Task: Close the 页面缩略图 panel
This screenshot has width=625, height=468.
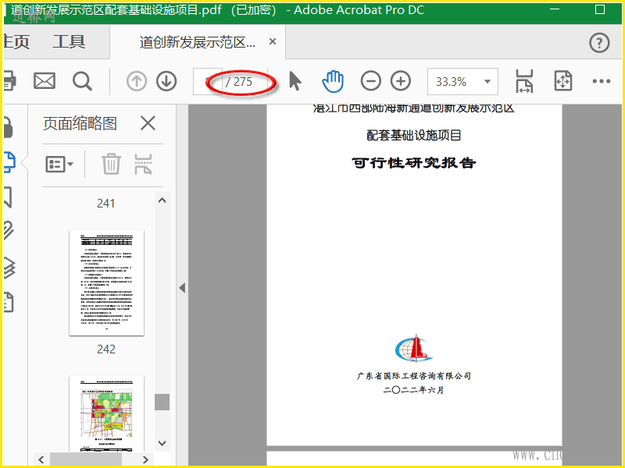Action: point(148,123)
